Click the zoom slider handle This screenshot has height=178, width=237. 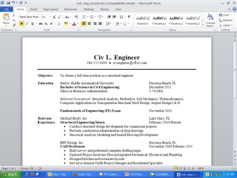tap(221, 168)
